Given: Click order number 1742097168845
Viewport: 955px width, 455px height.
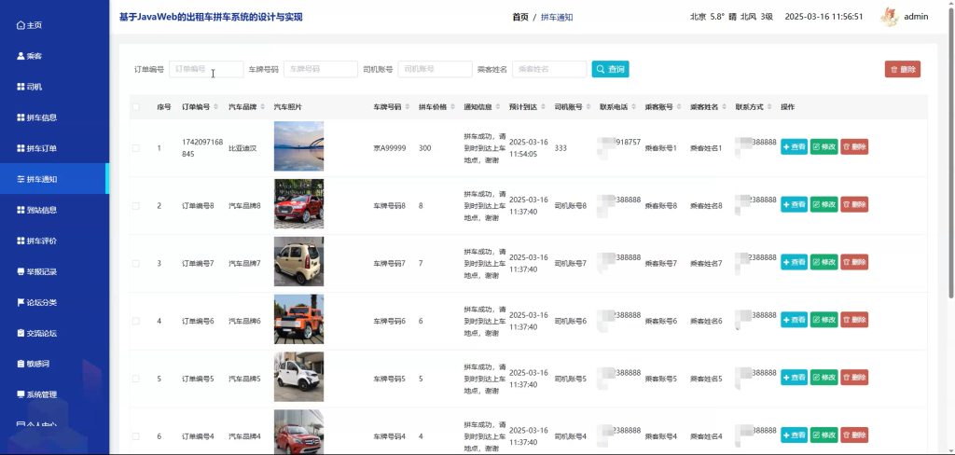Looking at the screenshot, I should (x=202, y=148).
